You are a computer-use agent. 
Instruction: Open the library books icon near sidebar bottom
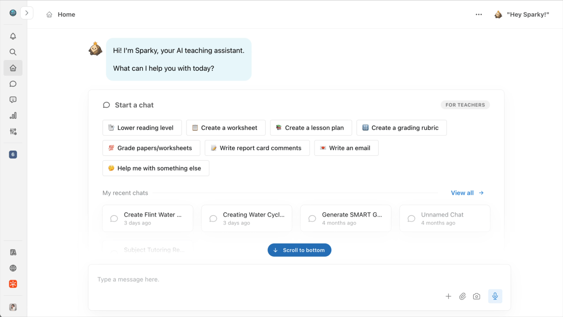(x=13, y=252)
